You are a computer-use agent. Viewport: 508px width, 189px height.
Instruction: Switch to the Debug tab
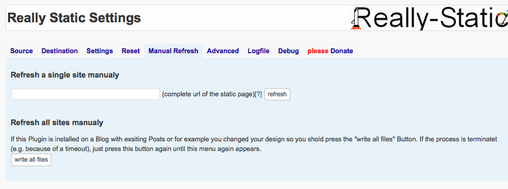pos(288,51)
